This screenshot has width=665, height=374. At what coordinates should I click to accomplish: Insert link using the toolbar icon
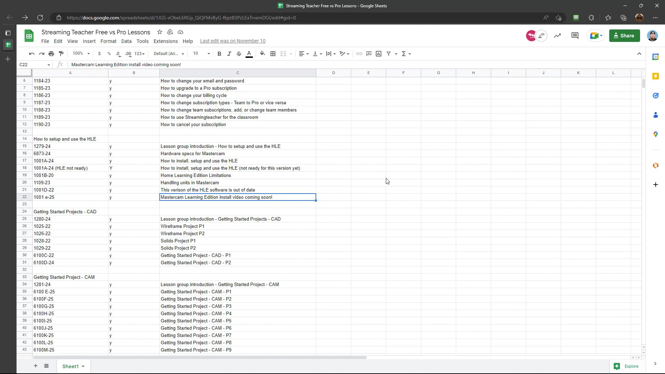[x=359, y=54]
